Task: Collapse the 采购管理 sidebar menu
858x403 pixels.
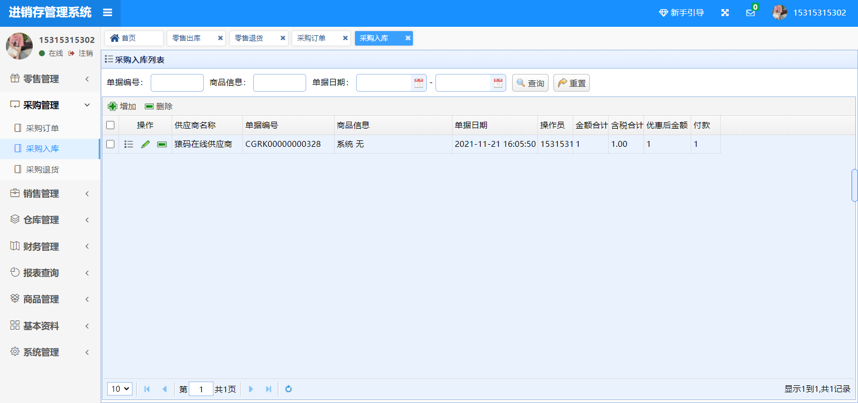Action: [x=50, y=105]
